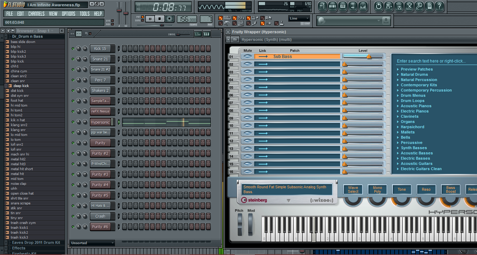Open the Fruity Wrapper menu arrow
The height and width of the screenshot is (255, 477).
tap(228, 32)
